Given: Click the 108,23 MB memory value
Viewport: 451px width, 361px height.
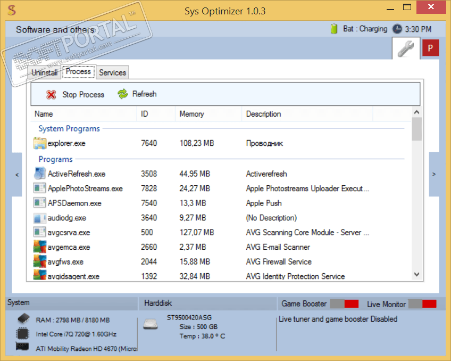Looking at the screenshot, I should tap(197, 143).
